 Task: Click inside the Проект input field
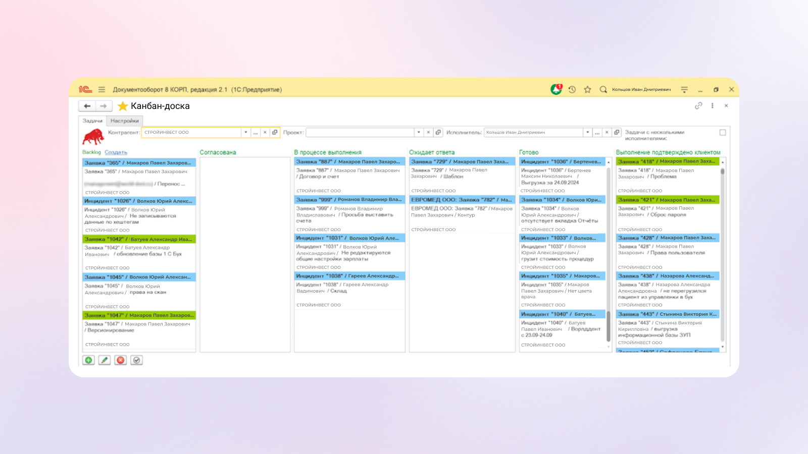click(x=360, y=132)
